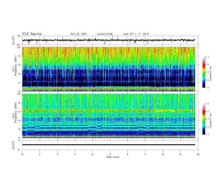
Task: Click the "4" kHz tick on ch.1 spectrogram
Action: pyautogui.click(x=19, y=74)
